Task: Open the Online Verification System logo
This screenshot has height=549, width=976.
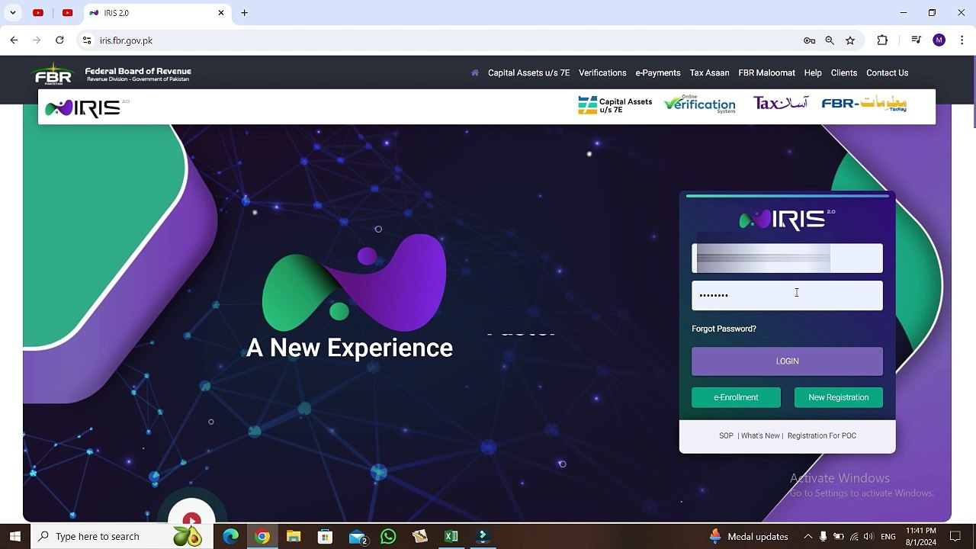Action: (x=699, y=104)
